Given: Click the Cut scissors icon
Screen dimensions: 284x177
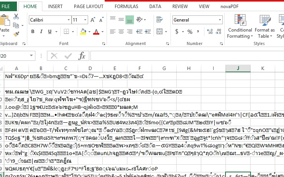Looking at the screenshot, I should coord(16,17).
